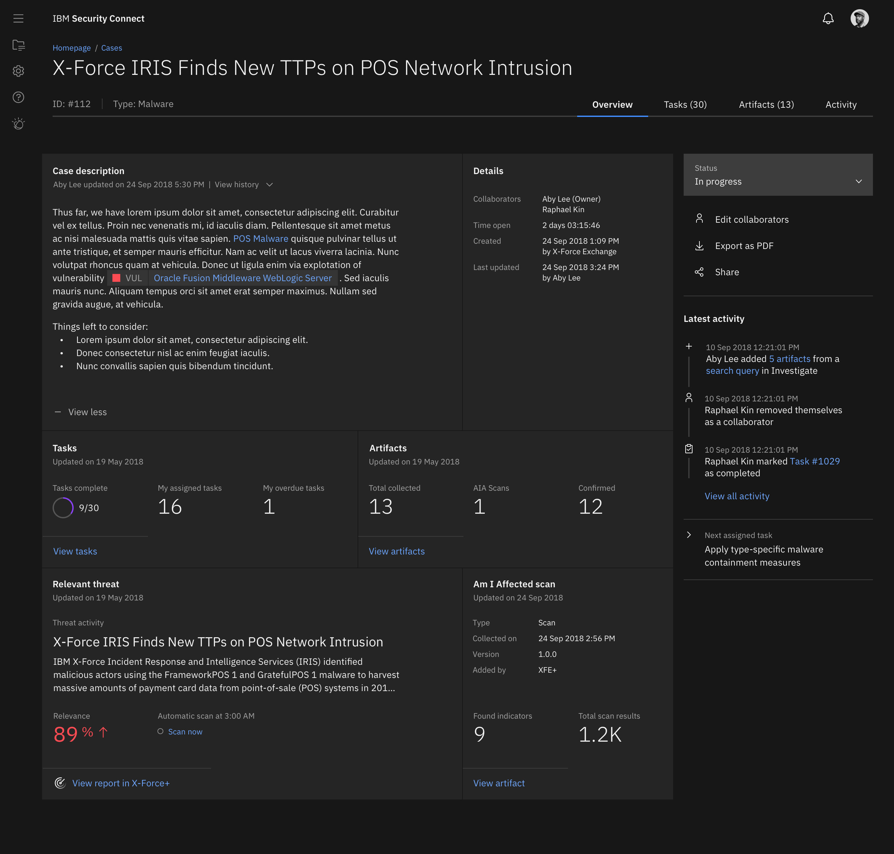894x854 pixels.
Task: Open the Status In progress dropdown
Action: (x=778, y=175)
